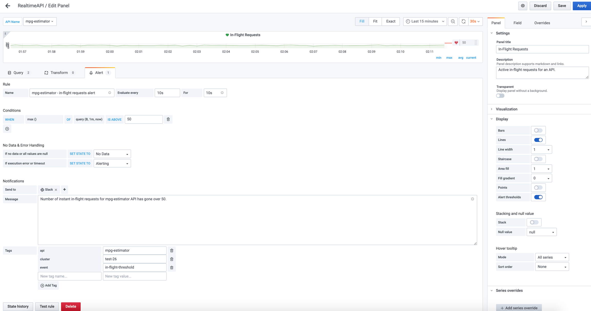Expand the Visualization section
The height and width of the screenshot is (311, 591).
pyautogui.click(x=506, y=109)
